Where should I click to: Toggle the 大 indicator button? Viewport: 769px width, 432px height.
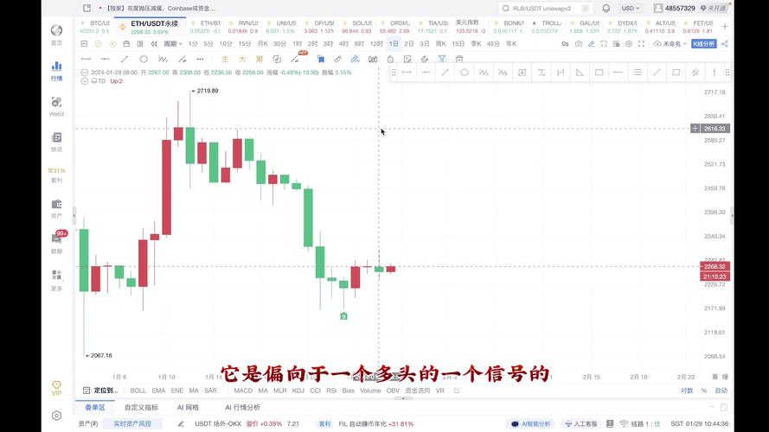click(242, 59)
